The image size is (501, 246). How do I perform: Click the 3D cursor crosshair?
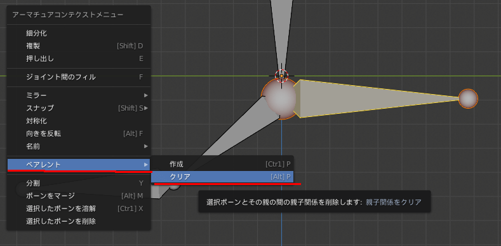(x=281, y=76)
